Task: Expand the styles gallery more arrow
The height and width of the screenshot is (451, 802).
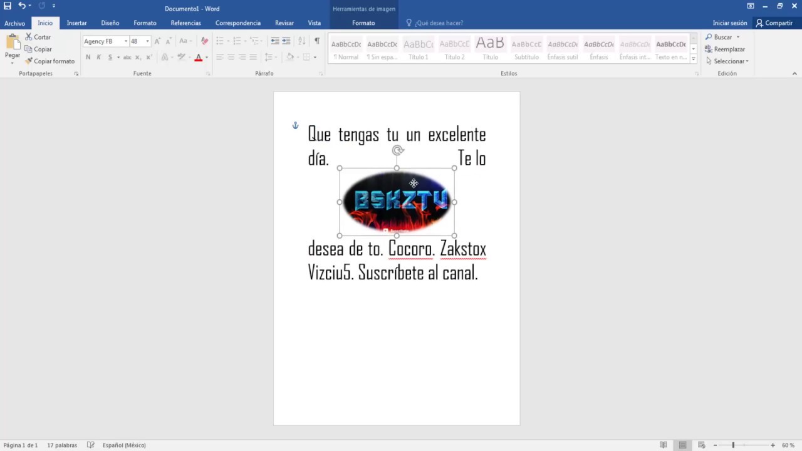Action: pyautogui.click(x=694, y=59)
